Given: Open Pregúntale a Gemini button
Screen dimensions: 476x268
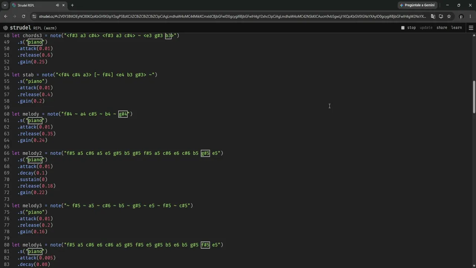Looking at the screenshot, I should pyautogui.click(x=417, y=5).
